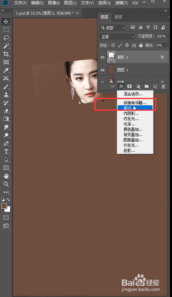The image size is (172, 297).
Task: Select the Rectangular Marquee tool
Action: (x=6, y=30)
